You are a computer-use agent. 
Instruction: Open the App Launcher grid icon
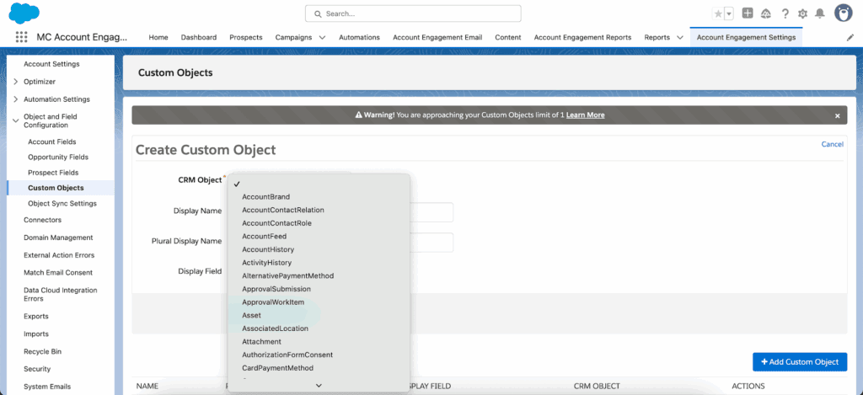pyautogui.click(x=21, y=37)
